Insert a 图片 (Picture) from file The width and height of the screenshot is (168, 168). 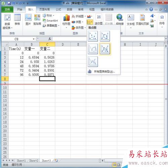click(x=28, y=19)
